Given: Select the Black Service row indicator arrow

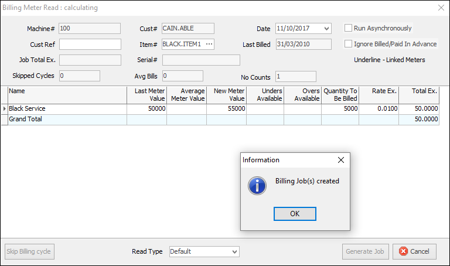Looking at the screenshot, I should (x=5, y=109).
